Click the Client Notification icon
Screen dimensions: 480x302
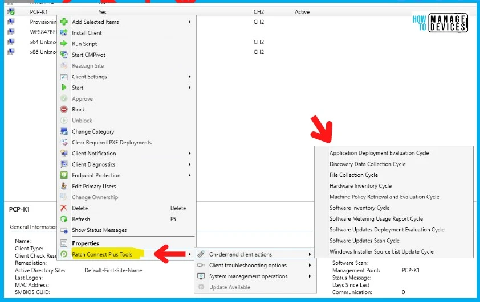tap(64, 154)
